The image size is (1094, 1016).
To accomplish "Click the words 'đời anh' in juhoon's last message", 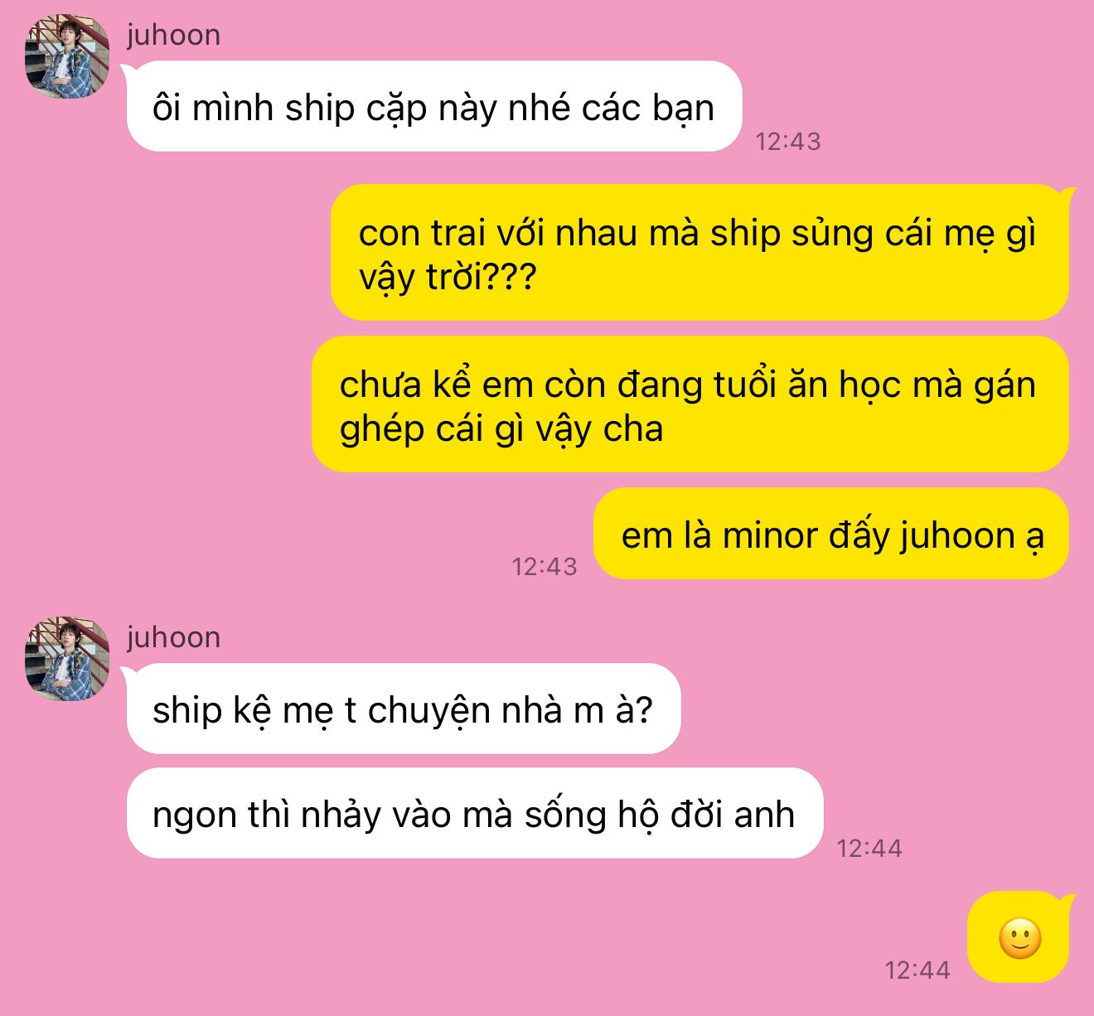I will tap(733, 815).
